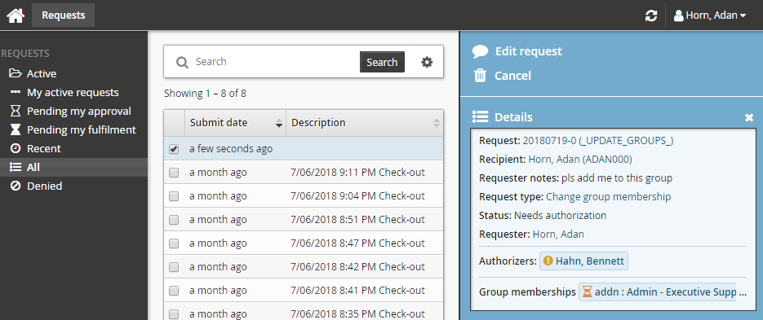763x320 pixels.
Task: Click warning icon beside Hahn, Bennett
Action: (x=548, y=261)
